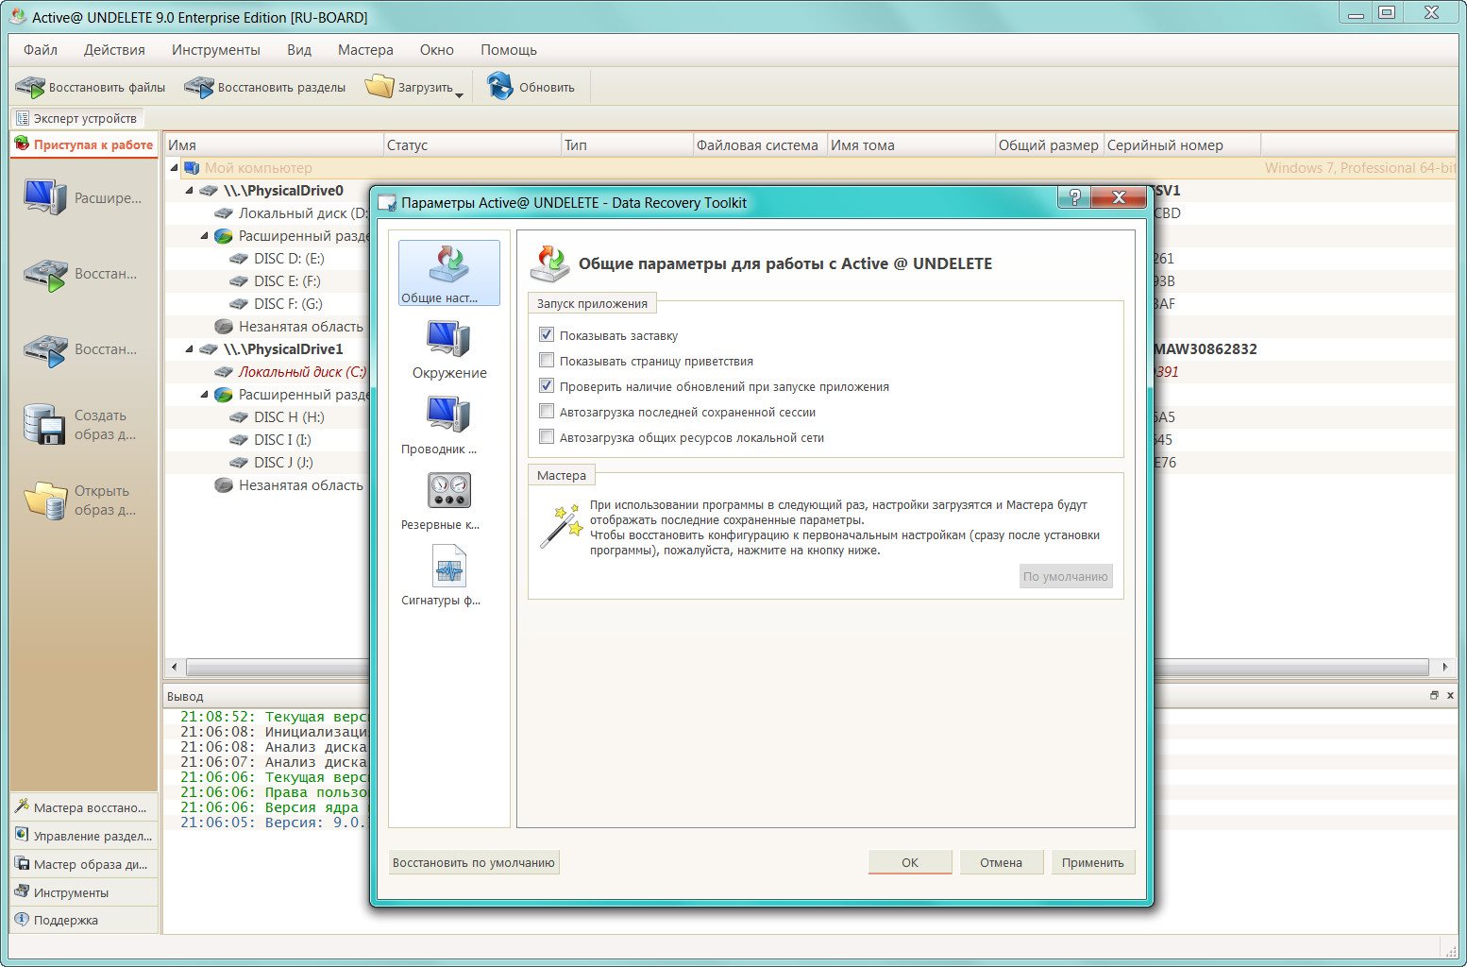The width and height of the screenshot is (1467, 967).
Task: Collapse Расширенный раздел under PhysicalDrive0
Action: pyautogui.click(x=204, y=235)
